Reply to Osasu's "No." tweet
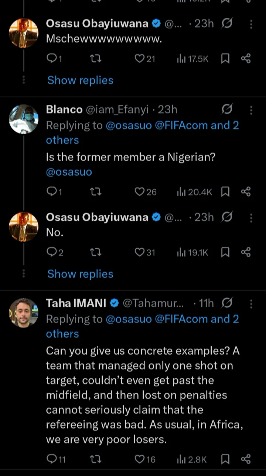 coord(51,252)
